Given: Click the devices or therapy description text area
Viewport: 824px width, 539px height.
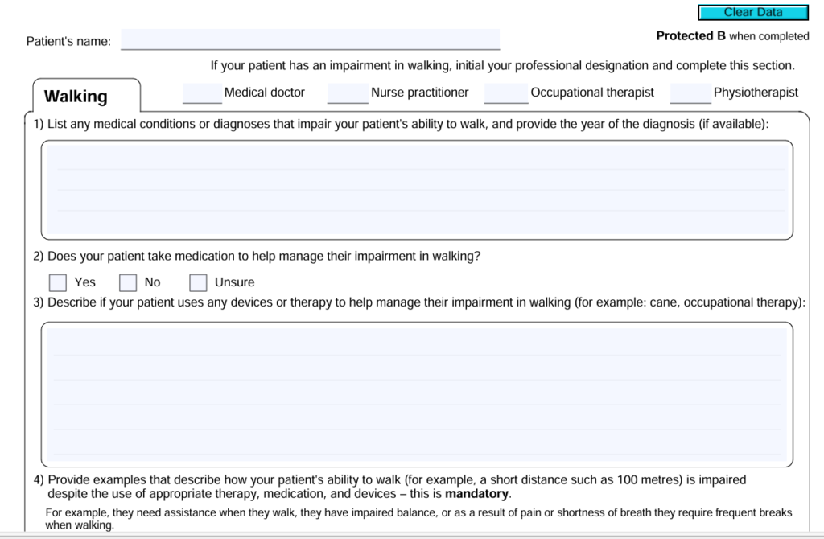Looking at the screenshot, I should [x=417, y=393].
